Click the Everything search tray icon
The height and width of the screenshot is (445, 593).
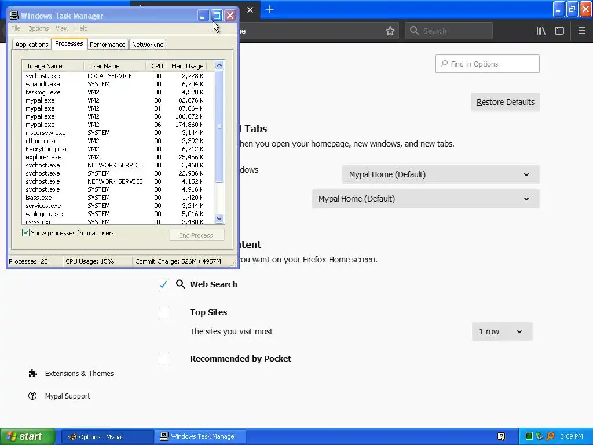(551, 437)
